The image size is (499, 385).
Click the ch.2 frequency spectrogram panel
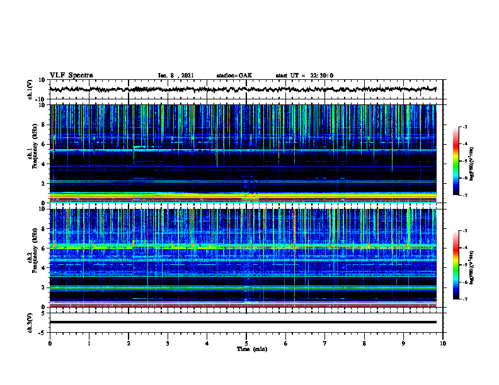[x=243, y=258]
